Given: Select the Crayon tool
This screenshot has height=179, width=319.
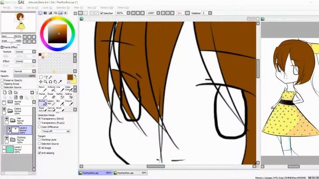Looking at the screenshot, I should click(x=69, y=103).
